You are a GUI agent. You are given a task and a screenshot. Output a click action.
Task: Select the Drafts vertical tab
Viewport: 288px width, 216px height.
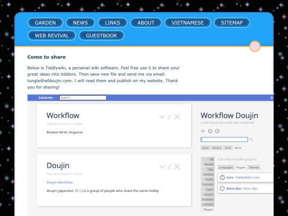(207, 179)
